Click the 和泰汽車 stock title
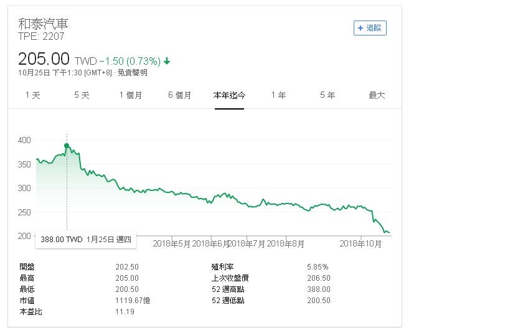This screenshot has width=523, height=333. 43,24
